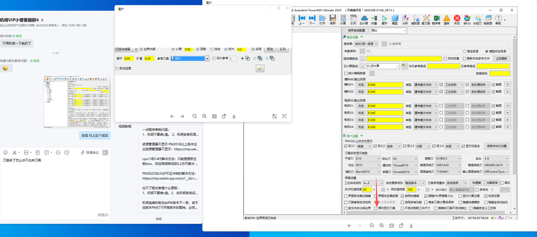This screenshot has width=537, height=237.
Task: Open the screenshot thumbnail in the chat
Action: [x=77, y=102]
